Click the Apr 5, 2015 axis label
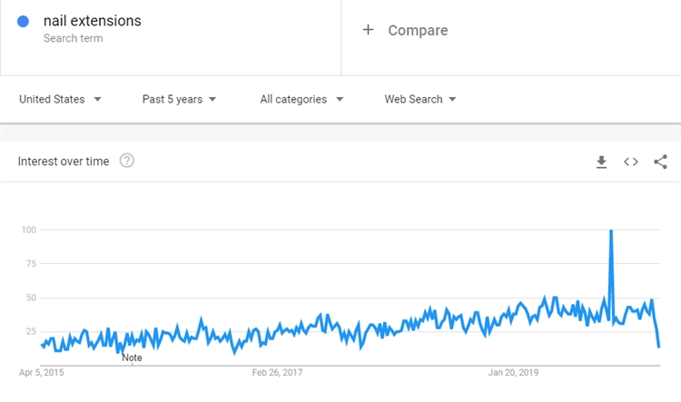This screenshot has width=681, height=402. 42,372
